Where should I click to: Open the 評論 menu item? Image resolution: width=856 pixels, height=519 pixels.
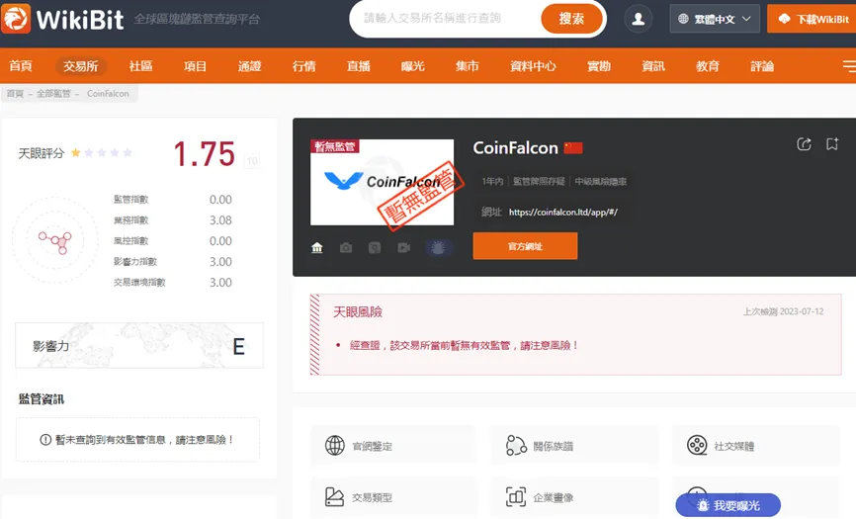[762, 66]
